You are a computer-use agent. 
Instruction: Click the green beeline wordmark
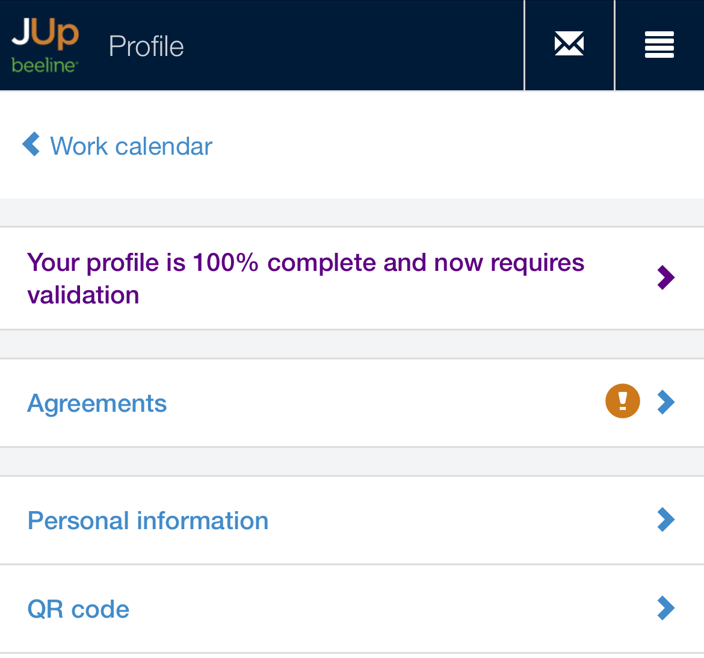click(45, 65)
